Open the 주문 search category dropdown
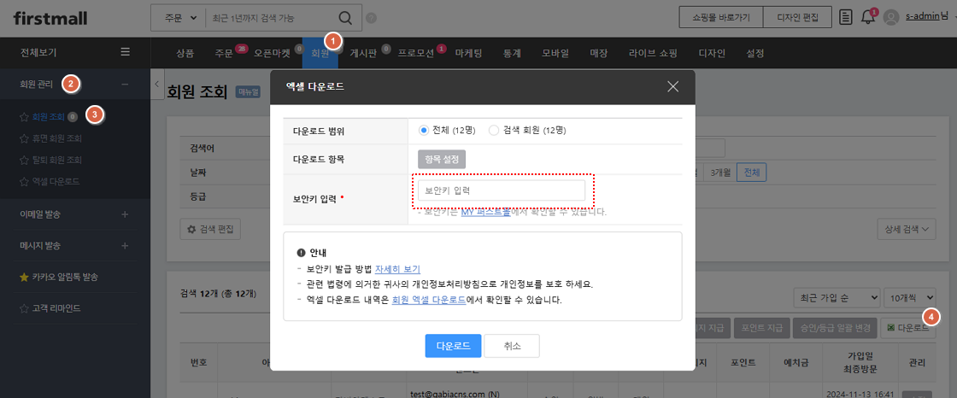The image size is (957, 398). (179, 18)
